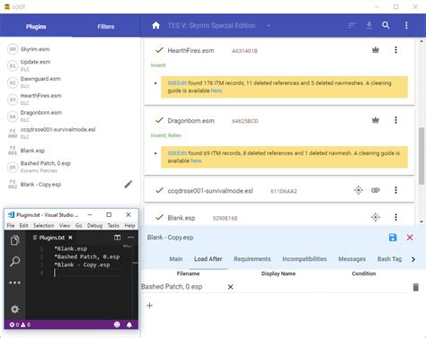Click the sort plugins icon

click(352, 25)
